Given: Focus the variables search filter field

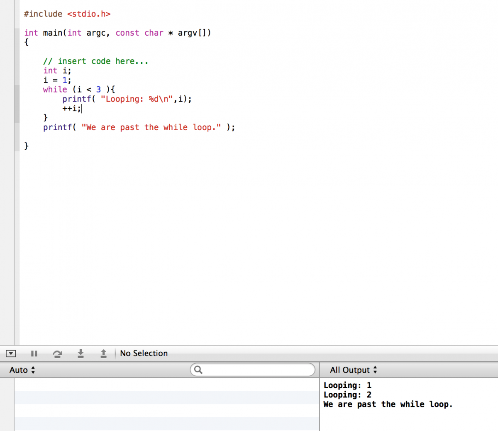Looking at the screenshot, I should point(257,370).
